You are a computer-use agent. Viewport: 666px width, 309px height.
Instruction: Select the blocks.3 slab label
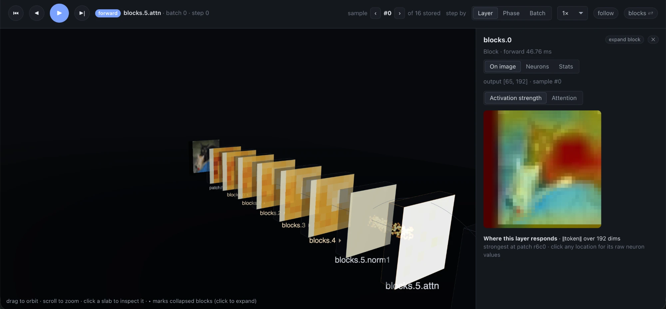tap(293, 225)
